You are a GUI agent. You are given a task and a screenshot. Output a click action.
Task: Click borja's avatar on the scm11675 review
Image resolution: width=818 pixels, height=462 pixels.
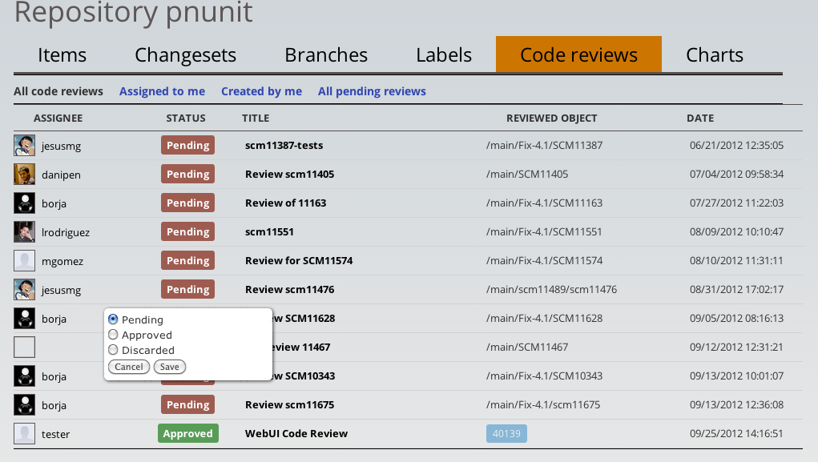[24, 404]
